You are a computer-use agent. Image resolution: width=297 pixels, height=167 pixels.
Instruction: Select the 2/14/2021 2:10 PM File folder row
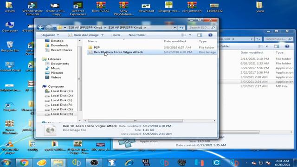(257, 59)
